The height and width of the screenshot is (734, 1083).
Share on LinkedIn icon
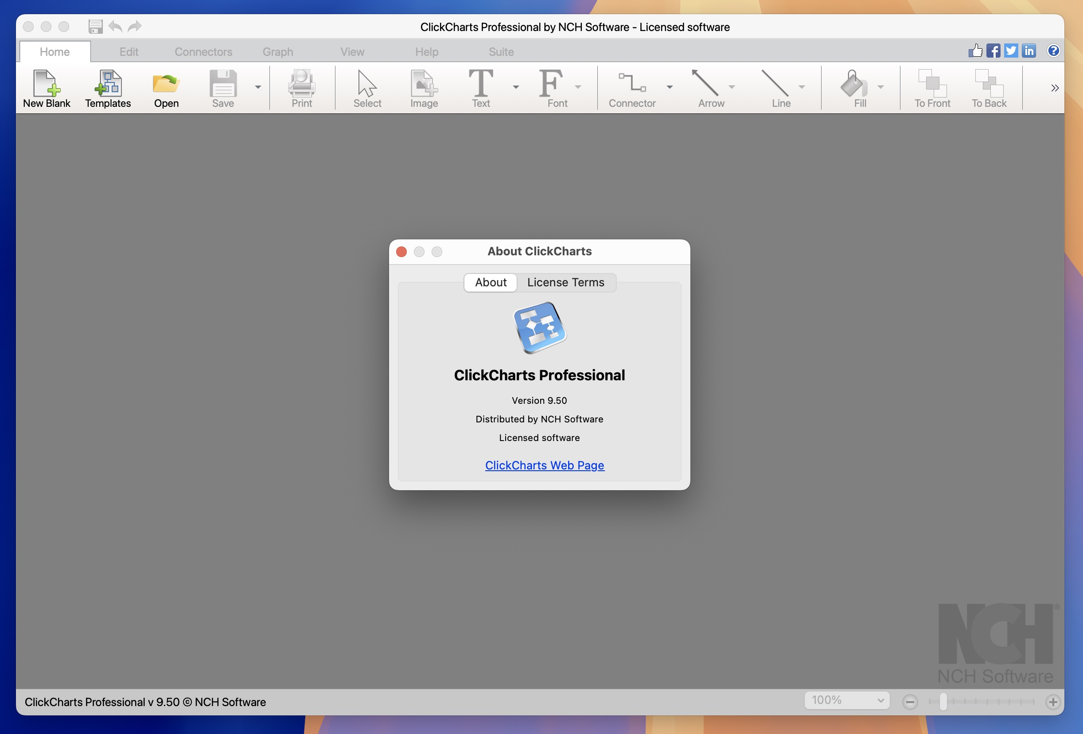tap(1029, 51)
